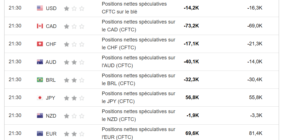Open the CAD speculative net positions event
The image size is (288, 140).
tap(138, 26)
